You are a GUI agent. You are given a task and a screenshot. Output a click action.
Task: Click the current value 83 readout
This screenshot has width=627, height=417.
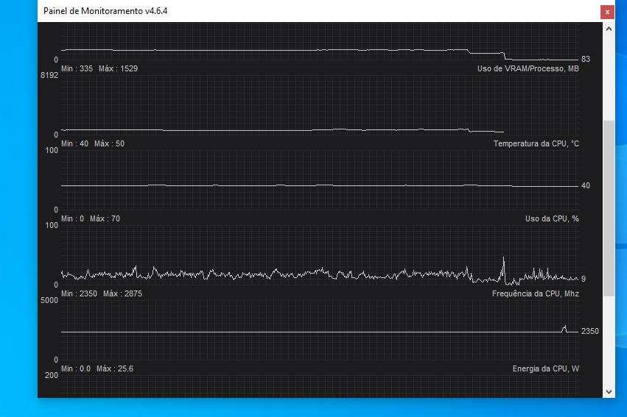pyautogui.click(x=586, y=59)
